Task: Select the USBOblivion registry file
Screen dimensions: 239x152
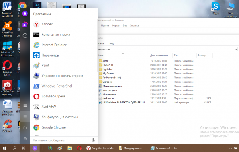Action: coord(124,103)
